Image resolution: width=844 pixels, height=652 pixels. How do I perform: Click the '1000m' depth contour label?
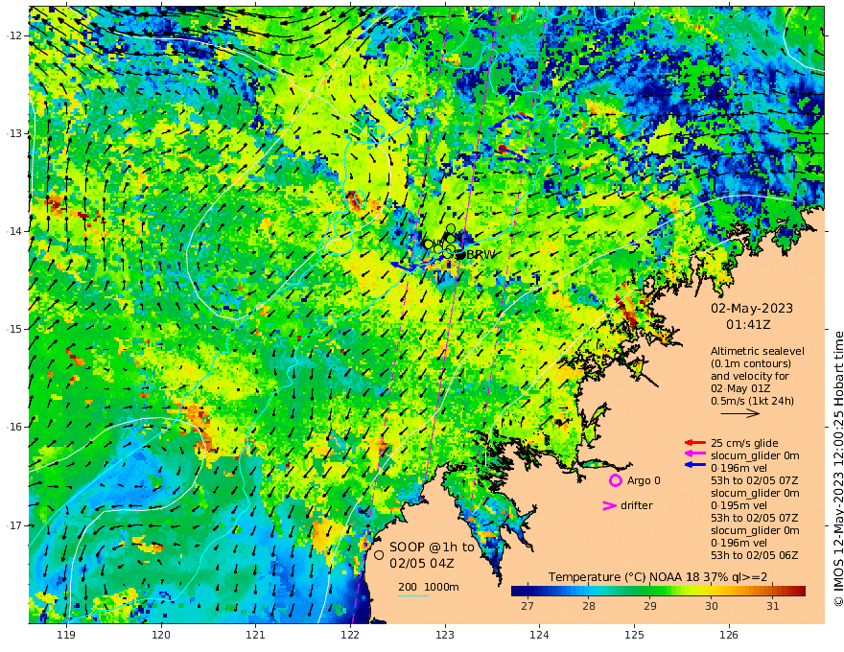[441, 587]
